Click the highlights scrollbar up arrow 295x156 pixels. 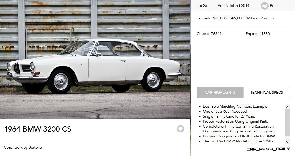click(287, 107)
